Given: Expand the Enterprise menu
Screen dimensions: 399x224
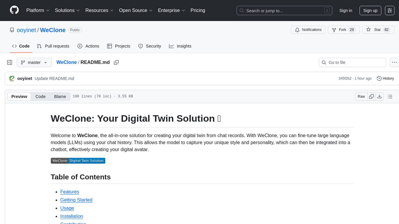Looking at the screenshot, I should pos(171,10).
